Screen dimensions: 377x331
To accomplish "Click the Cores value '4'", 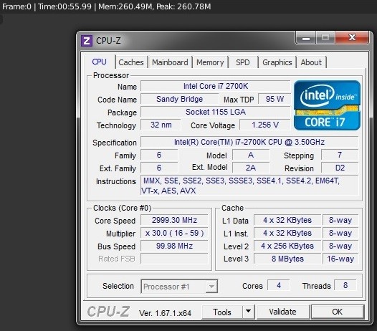I will pos(279,285).
